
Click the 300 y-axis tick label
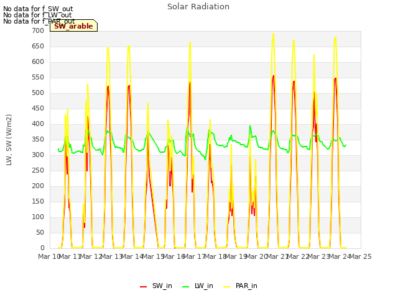coord(38,155)
